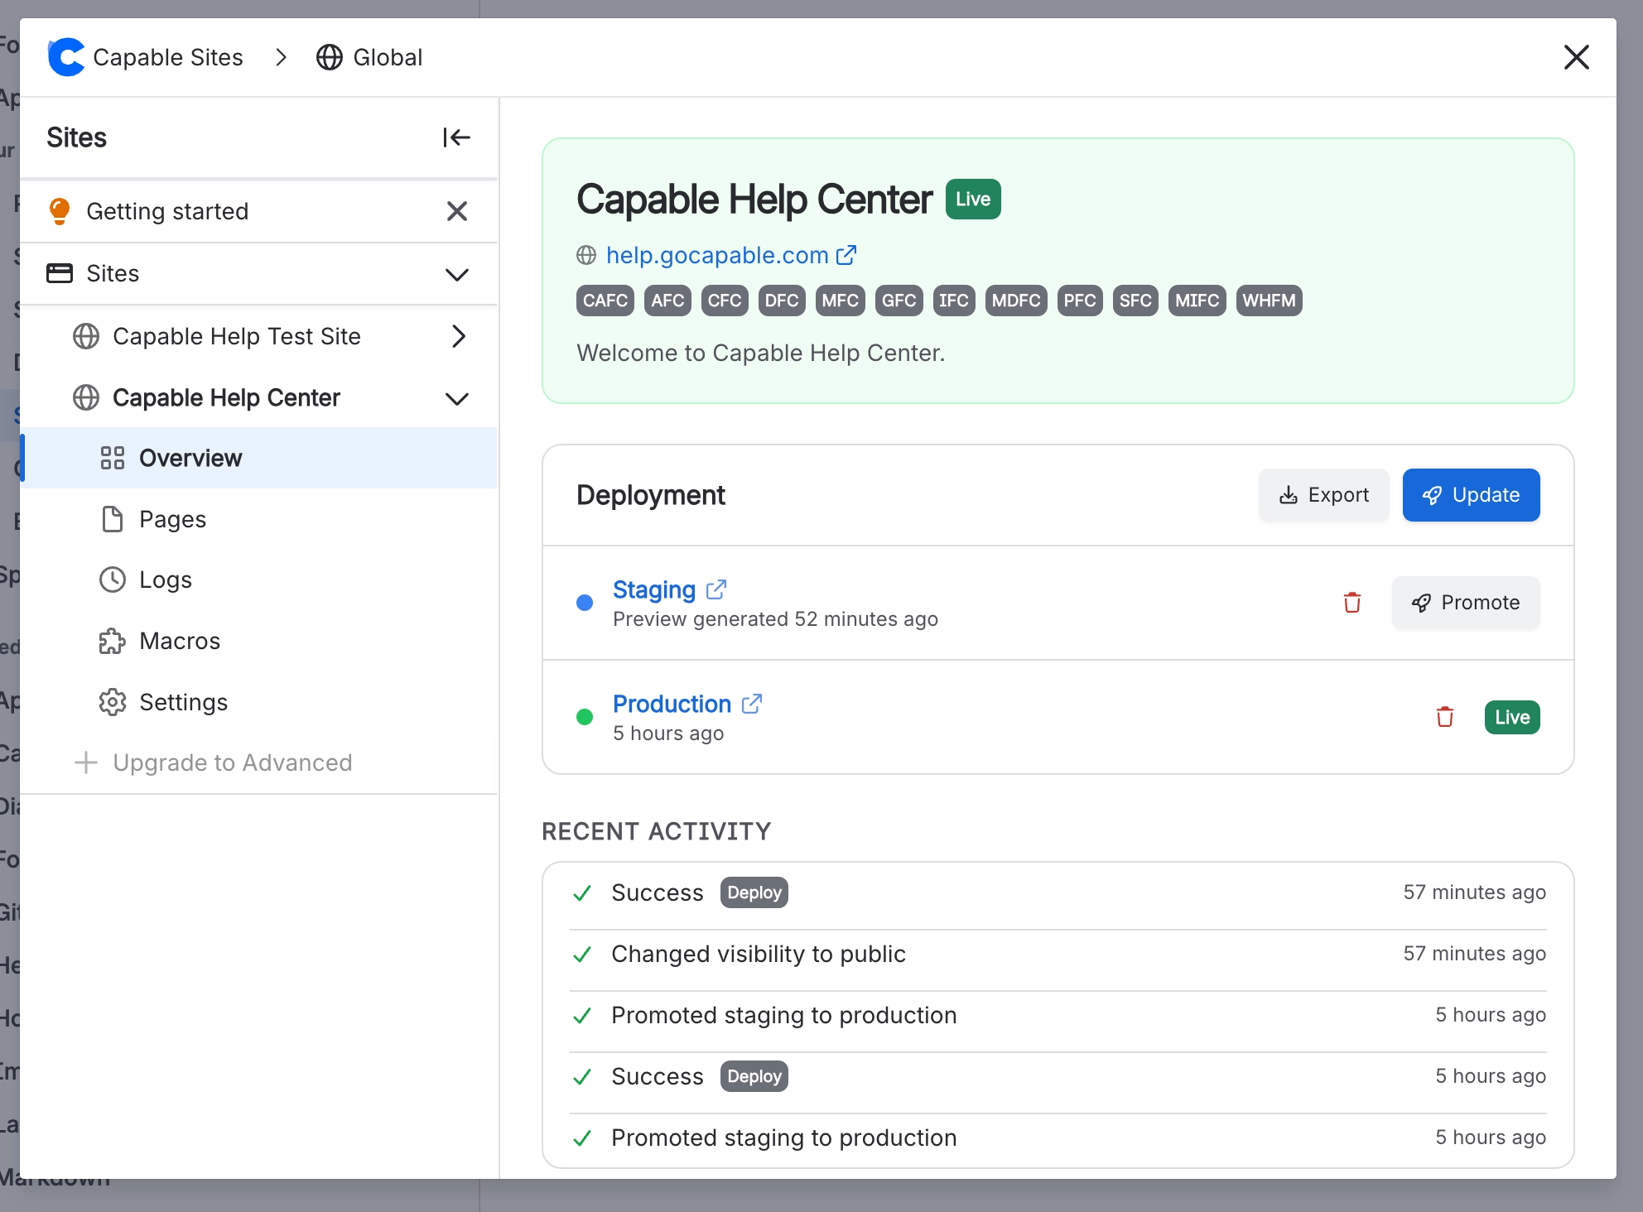Click the Overview grid icon
Screen dimensions: 1643x1212
coord(113,458)
